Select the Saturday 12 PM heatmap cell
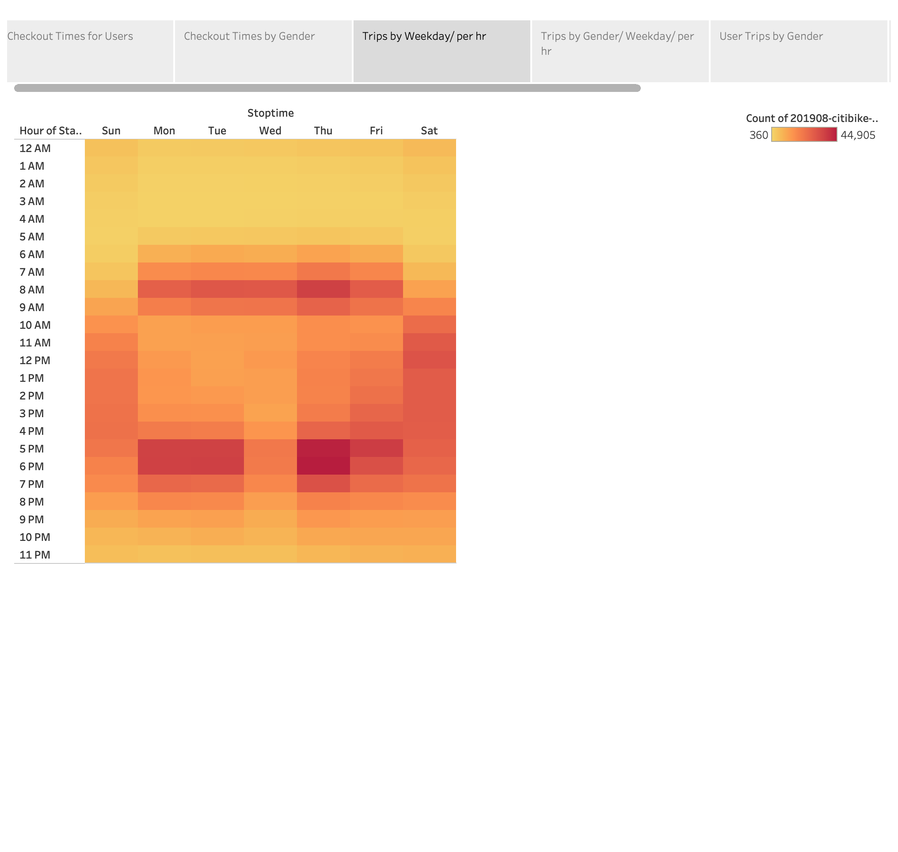The width and height of the screenshot is (898, 852). [x=429, y=360]
